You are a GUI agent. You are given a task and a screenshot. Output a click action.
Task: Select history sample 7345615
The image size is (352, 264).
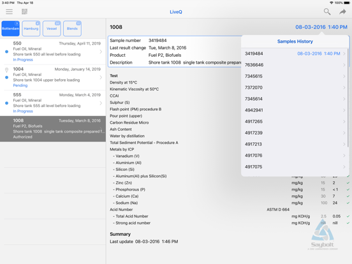click(x=295, y=77)
